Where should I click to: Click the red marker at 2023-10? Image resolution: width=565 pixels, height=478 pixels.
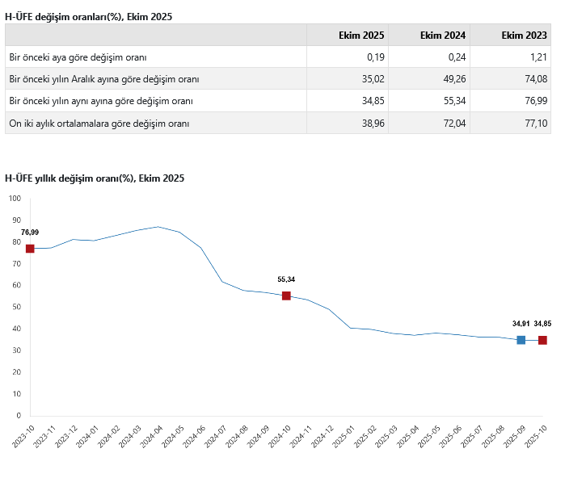tap(30, 249)
